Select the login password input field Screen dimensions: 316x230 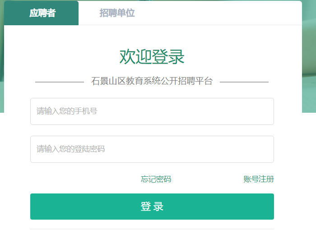tap(152, 149)
